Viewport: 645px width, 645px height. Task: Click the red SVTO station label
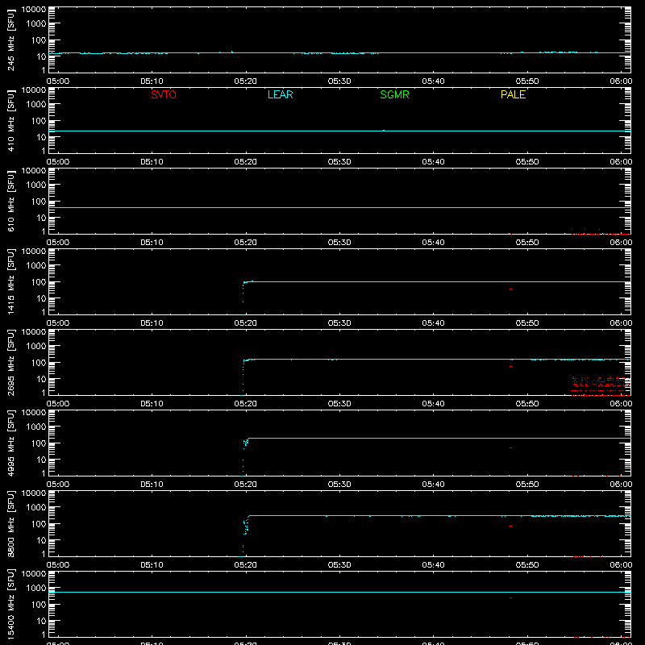tap(164, 94)
